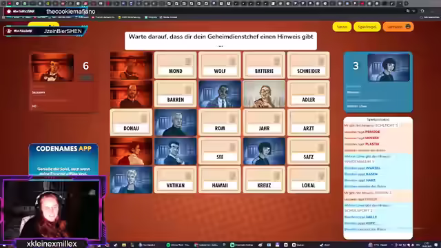Select the MOND word card
The height and width of the screenshot is (248, 441).
tap(175, 65)
